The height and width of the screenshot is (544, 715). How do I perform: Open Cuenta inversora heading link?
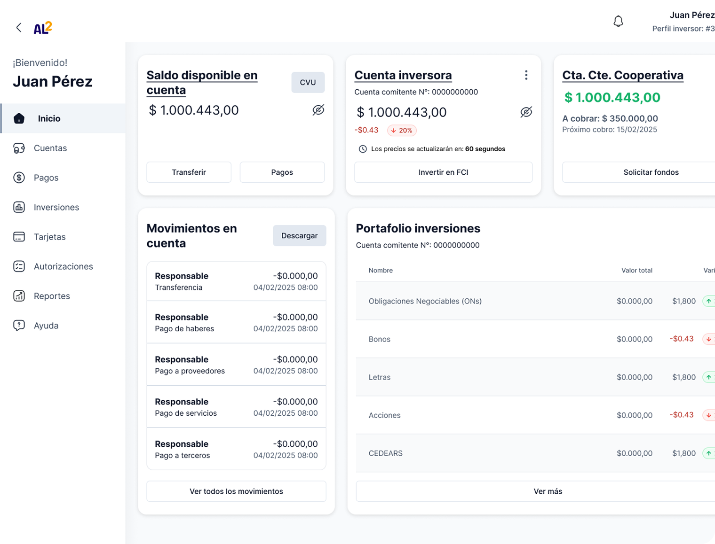point(403,75)
